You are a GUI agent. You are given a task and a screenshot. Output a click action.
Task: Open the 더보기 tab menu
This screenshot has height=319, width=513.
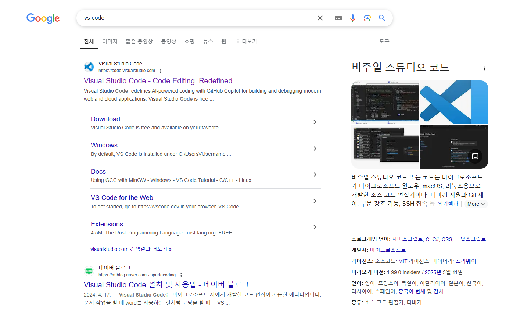247,41
